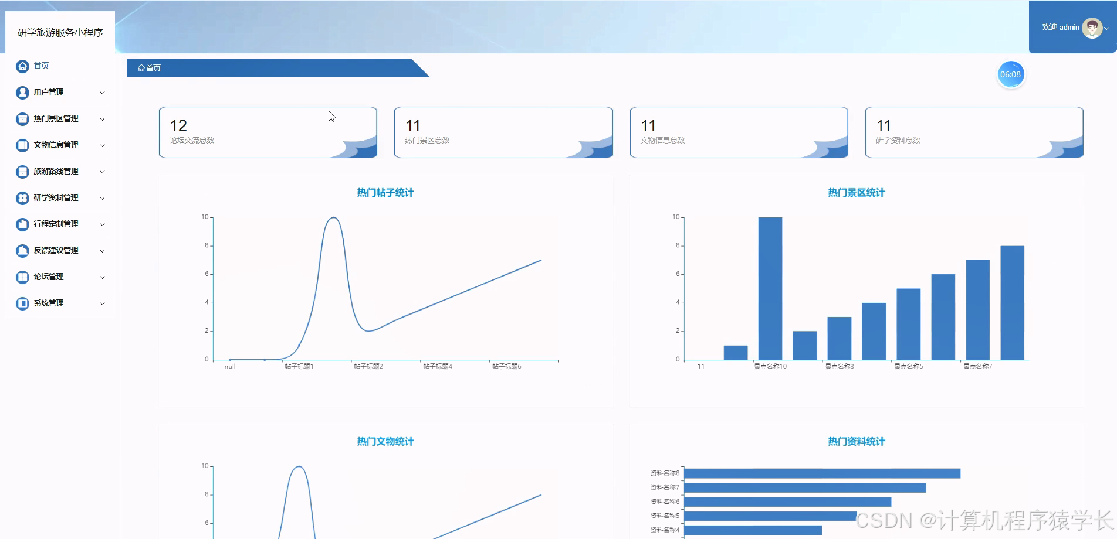Expand the 旅游路线管理 chevron

click(102, 172)
